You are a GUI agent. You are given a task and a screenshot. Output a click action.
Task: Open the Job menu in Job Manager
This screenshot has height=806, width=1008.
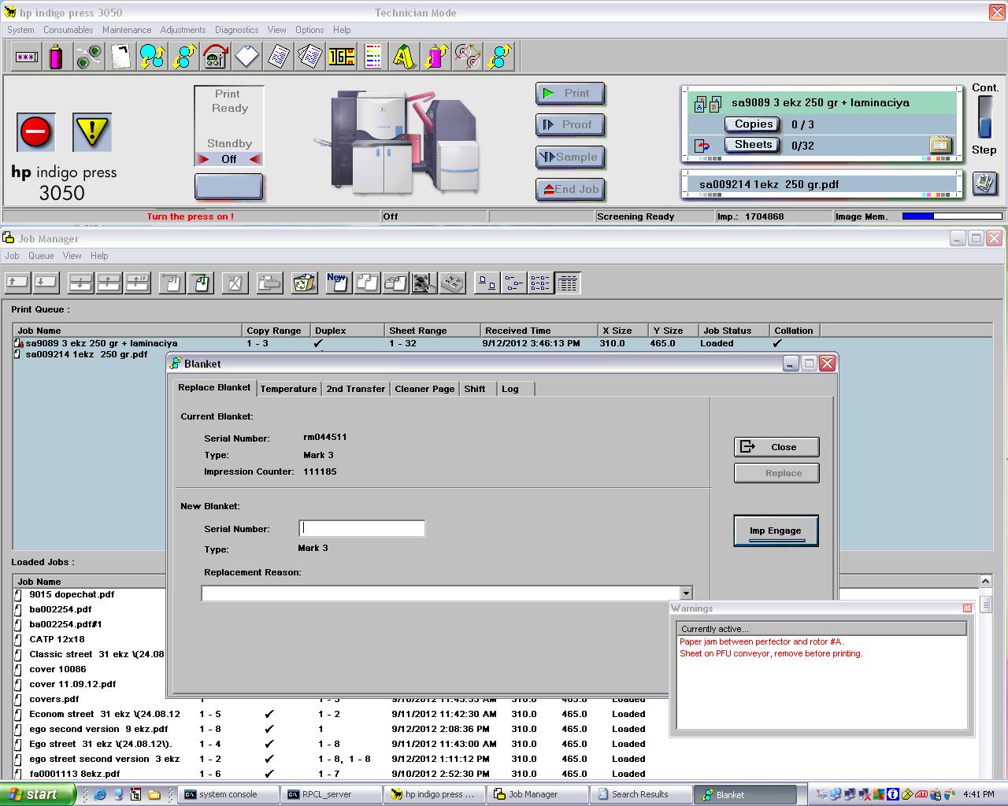tap(12, 256)
